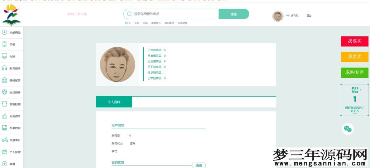Click the small user avatar in header
This screenshot has width=370, height=168.
[x=278, y=16]
